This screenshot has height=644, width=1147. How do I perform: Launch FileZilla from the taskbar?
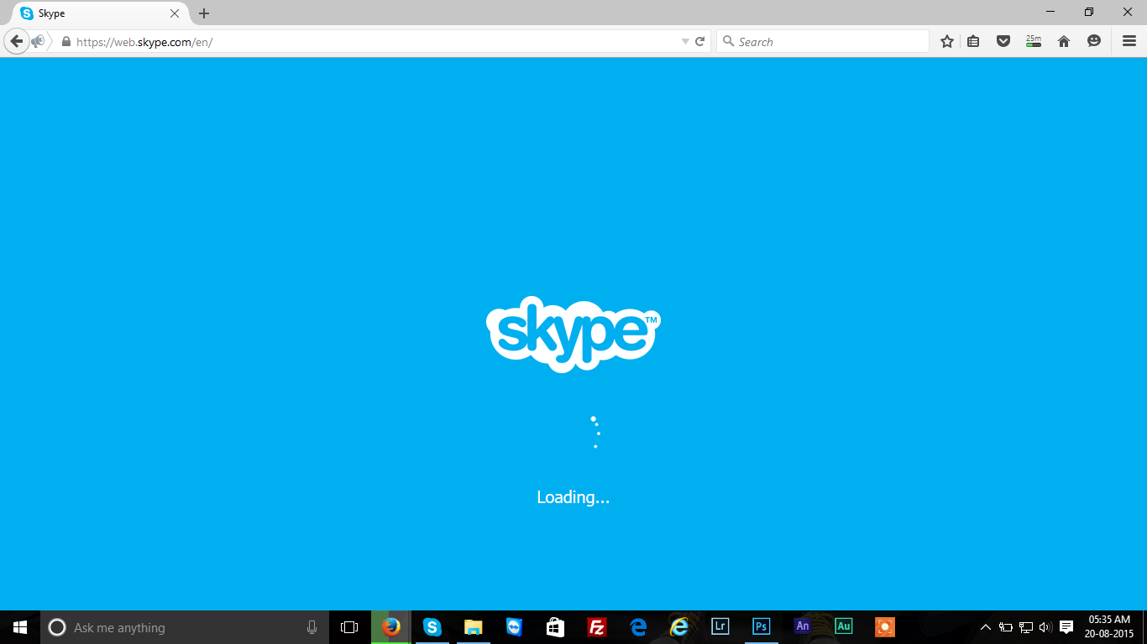(597, 627)
